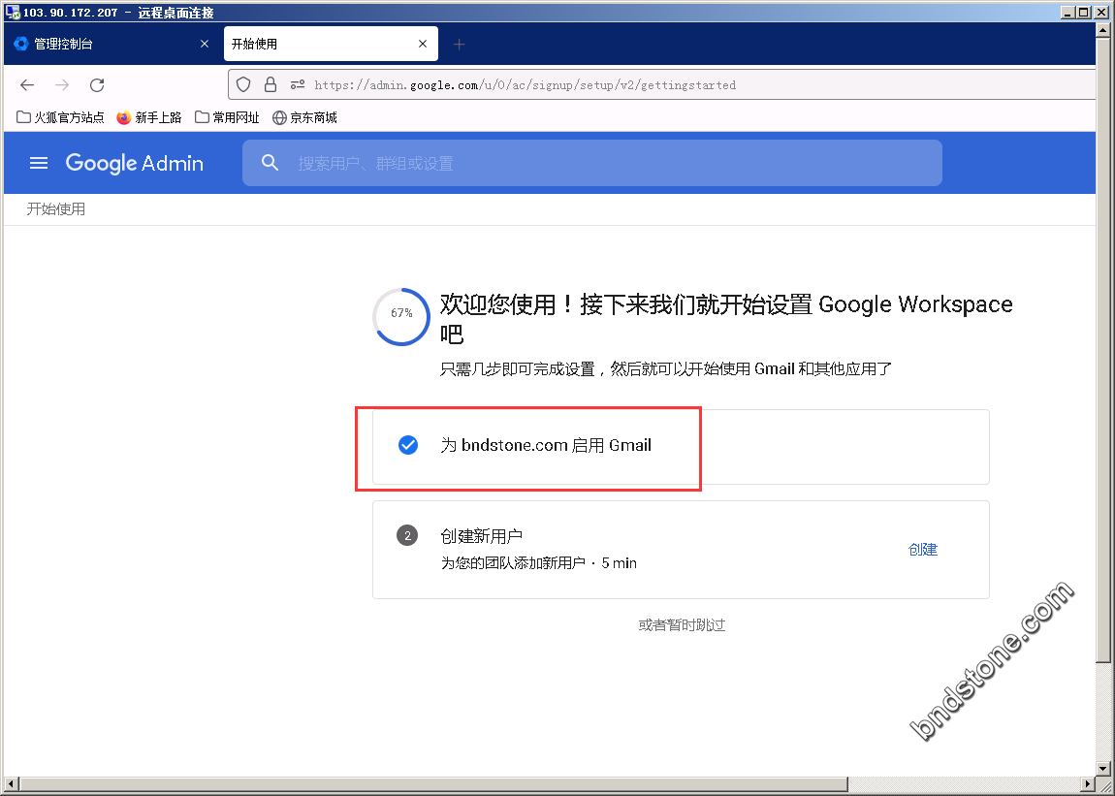Click the browser back arrow

[x=27, y=85]
